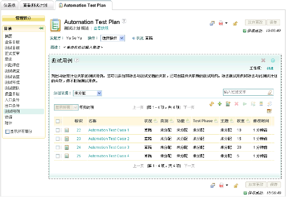Remove the 测试用例 section with red X
The height and width of the screenshot is (197, 286).
pos(263,60)
